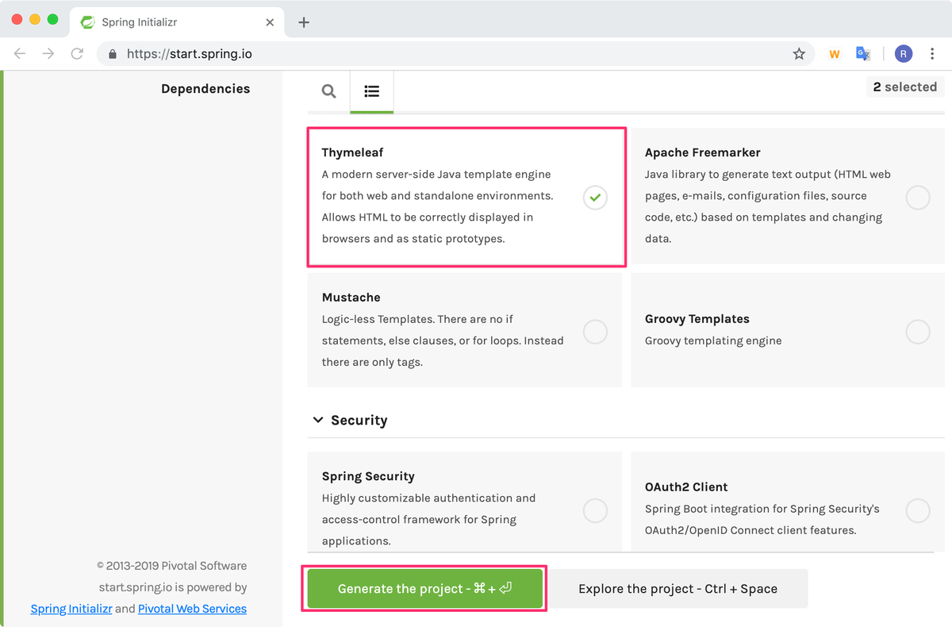Switch to dependency search view icon
The height and width of the screenshot is (627, 952).
point(328,91)
